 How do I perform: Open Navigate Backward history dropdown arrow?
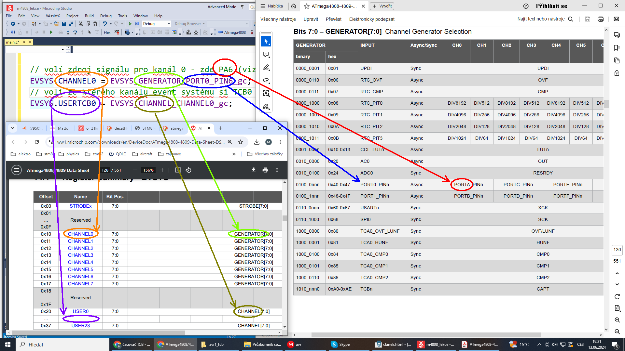19,24
